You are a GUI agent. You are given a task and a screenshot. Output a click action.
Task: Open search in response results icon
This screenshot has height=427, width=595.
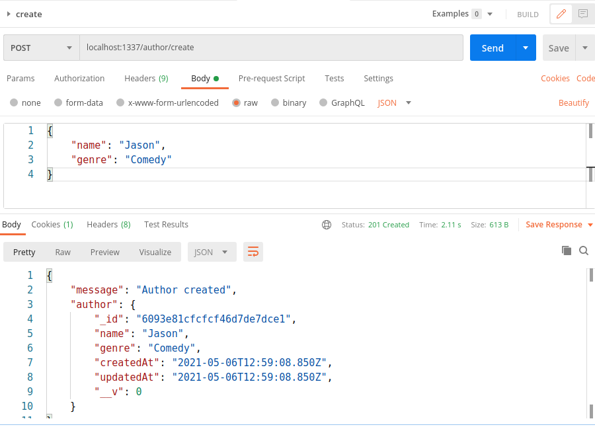point(582,251)
